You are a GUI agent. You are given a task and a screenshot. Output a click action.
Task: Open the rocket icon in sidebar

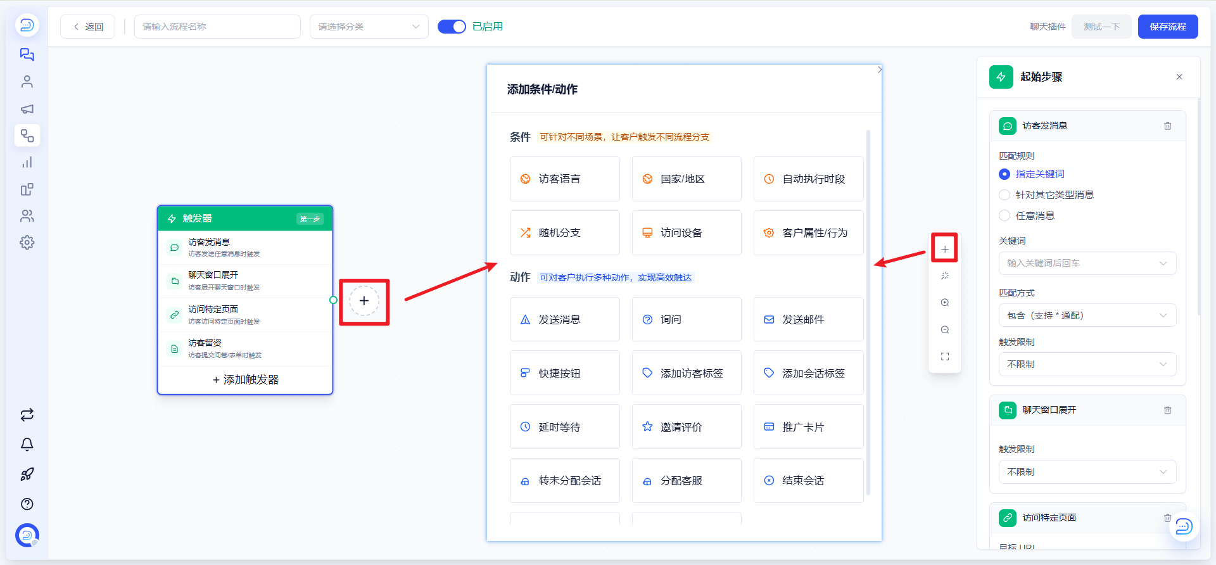27,474
